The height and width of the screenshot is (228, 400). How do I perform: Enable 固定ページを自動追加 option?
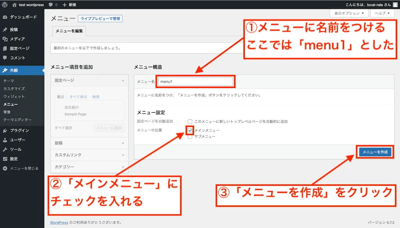[x=190, y=121]
